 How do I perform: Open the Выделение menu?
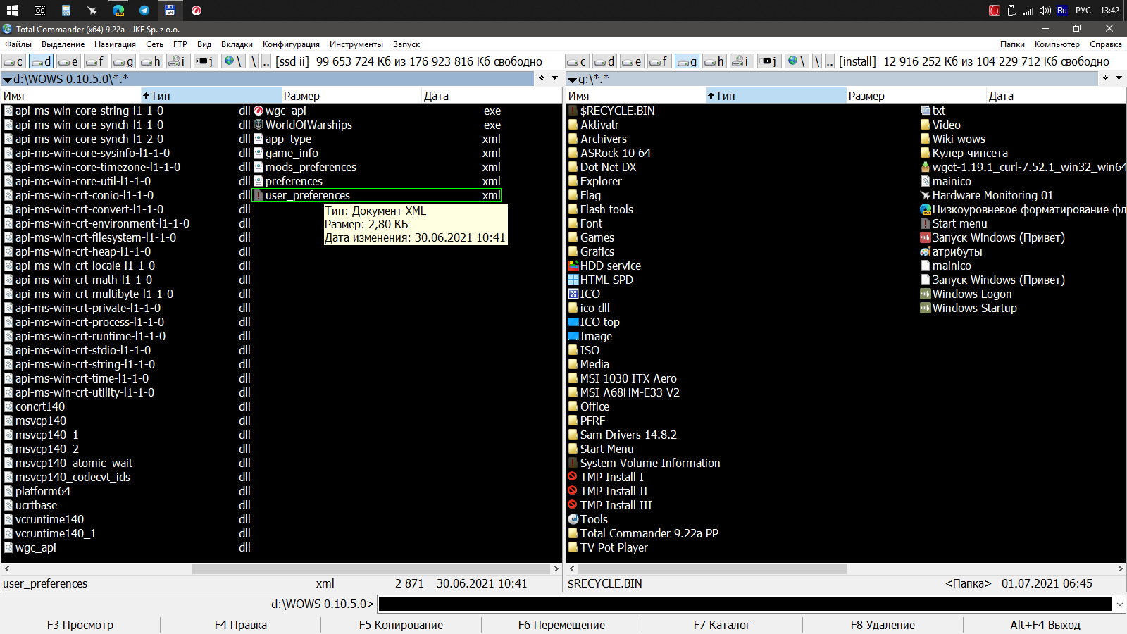63,44
